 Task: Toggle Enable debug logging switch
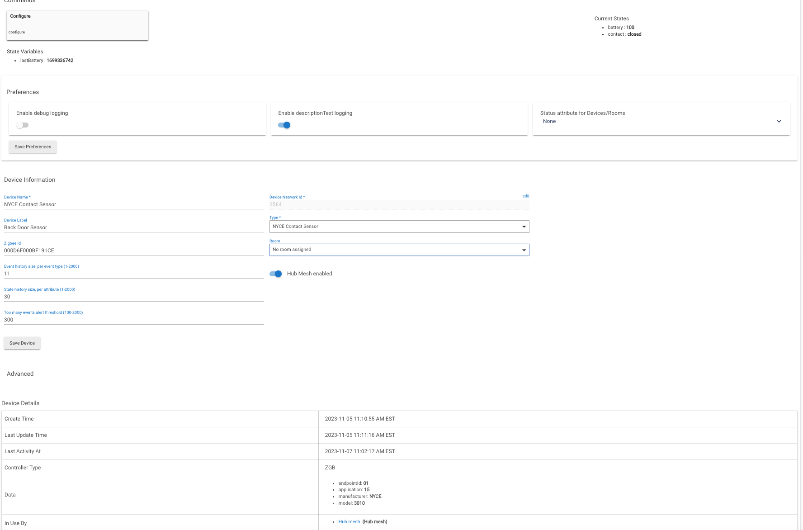click(x=22, y=125)
